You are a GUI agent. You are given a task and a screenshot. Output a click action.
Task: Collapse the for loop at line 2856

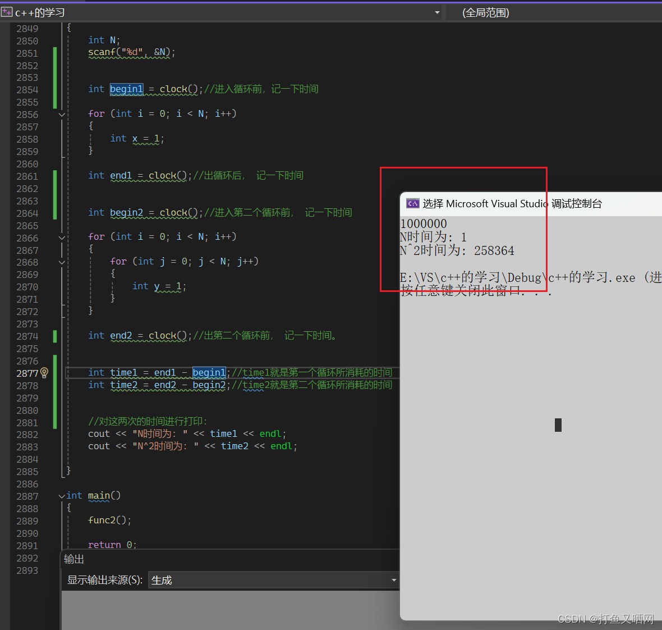coord(62,115)
